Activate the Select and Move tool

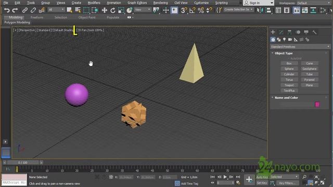(x=104, y=10)
